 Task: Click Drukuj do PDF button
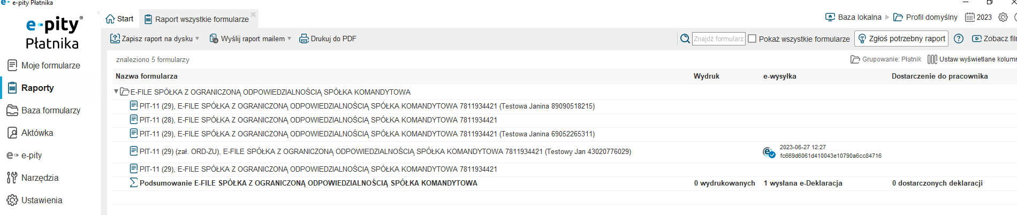coord(328,39)
